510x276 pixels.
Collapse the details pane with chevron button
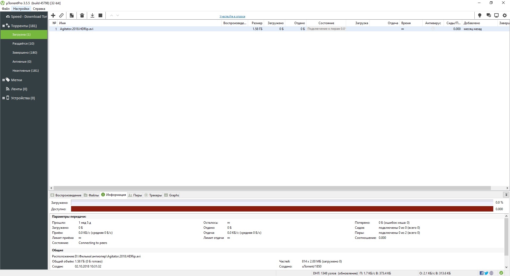(x=506, y=195)
